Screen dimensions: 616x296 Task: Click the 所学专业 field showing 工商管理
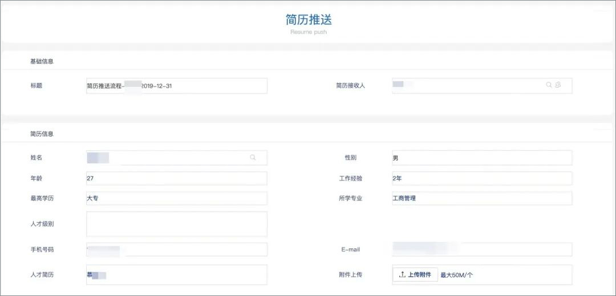coord(482,199)
